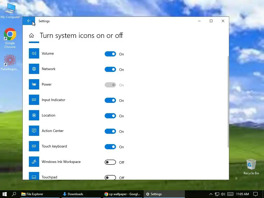This screenshot has height=198, width=264.
Task: Click the 'Network' label text
Action: tap(48, 69)
